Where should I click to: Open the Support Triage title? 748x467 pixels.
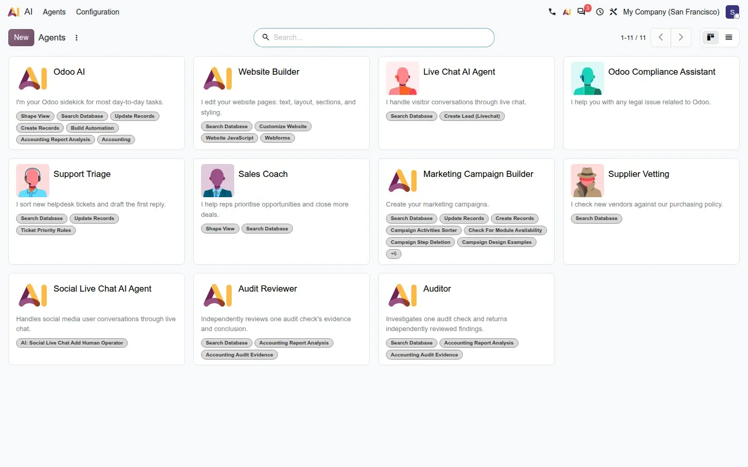(82, 174)
